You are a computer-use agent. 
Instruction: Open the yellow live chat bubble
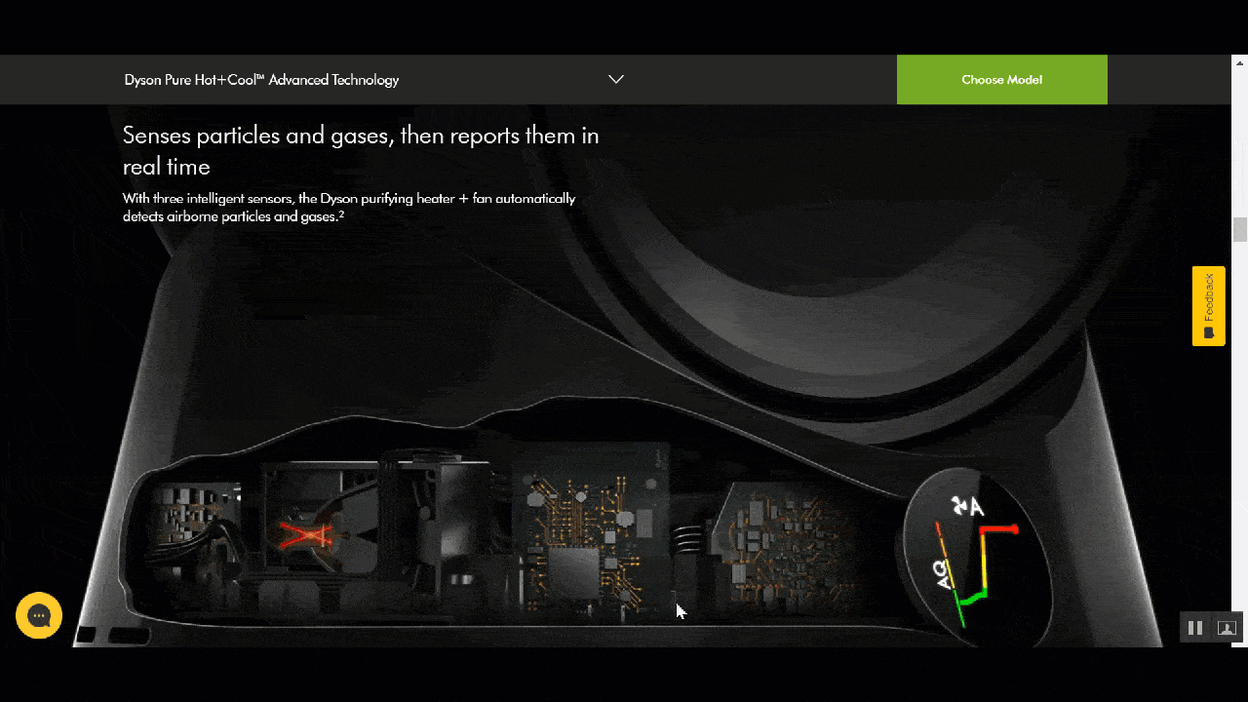click(x=39, y=616)
